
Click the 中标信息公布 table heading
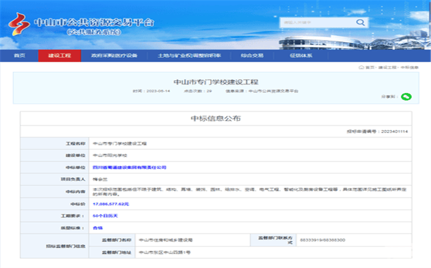[x=215, y=118]
